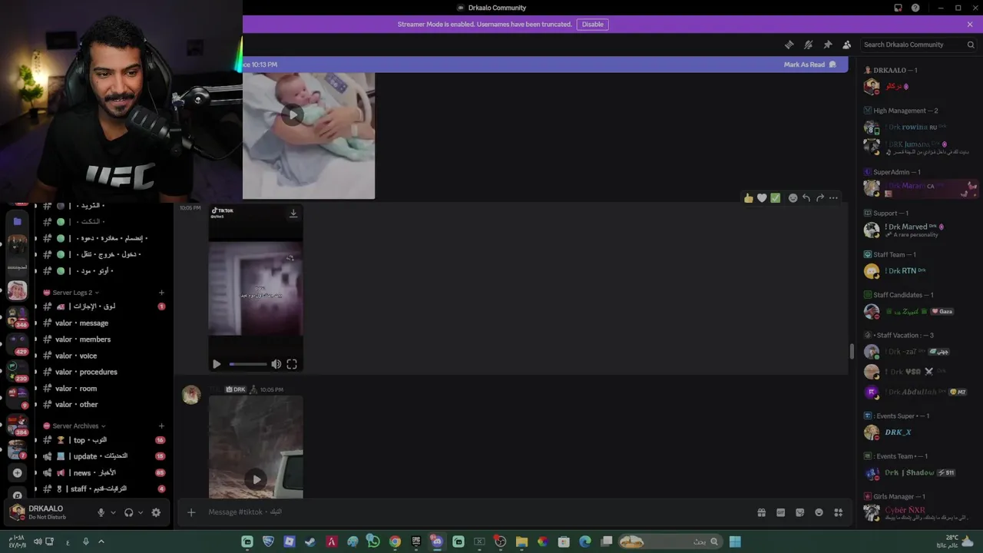The width and height of the screenshot is (983, 553).
Task: React with thumbs up emoji
Action: 748,198
